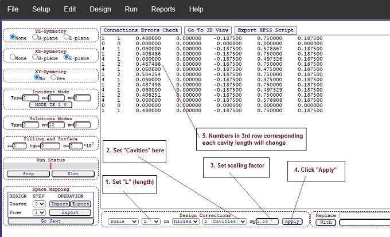The image size is (390, 237).
Task: Open the Design menu
Action: click(x=100, y=9)
